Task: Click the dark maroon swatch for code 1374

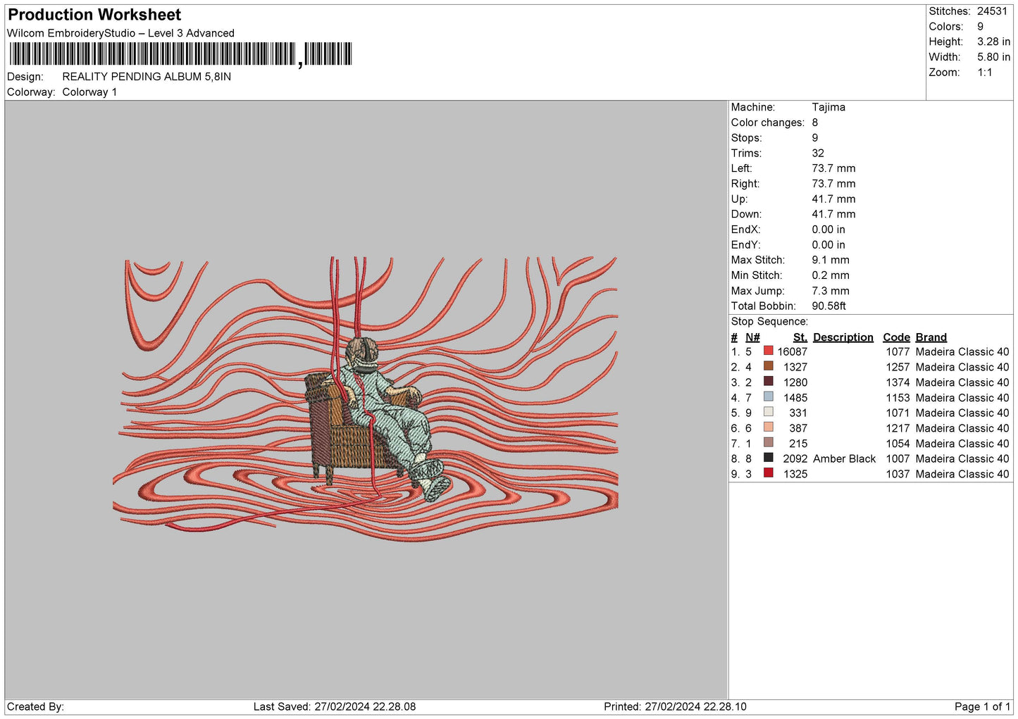Action: 768,381
